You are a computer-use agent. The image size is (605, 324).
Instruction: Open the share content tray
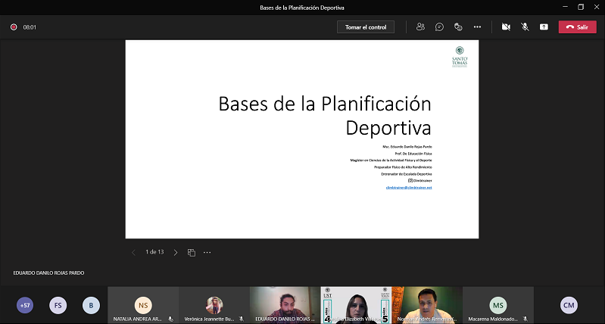(544, 27)
